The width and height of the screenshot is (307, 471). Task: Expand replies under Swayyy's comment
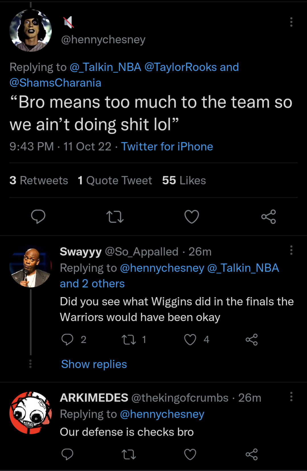(x=93, y=364)
